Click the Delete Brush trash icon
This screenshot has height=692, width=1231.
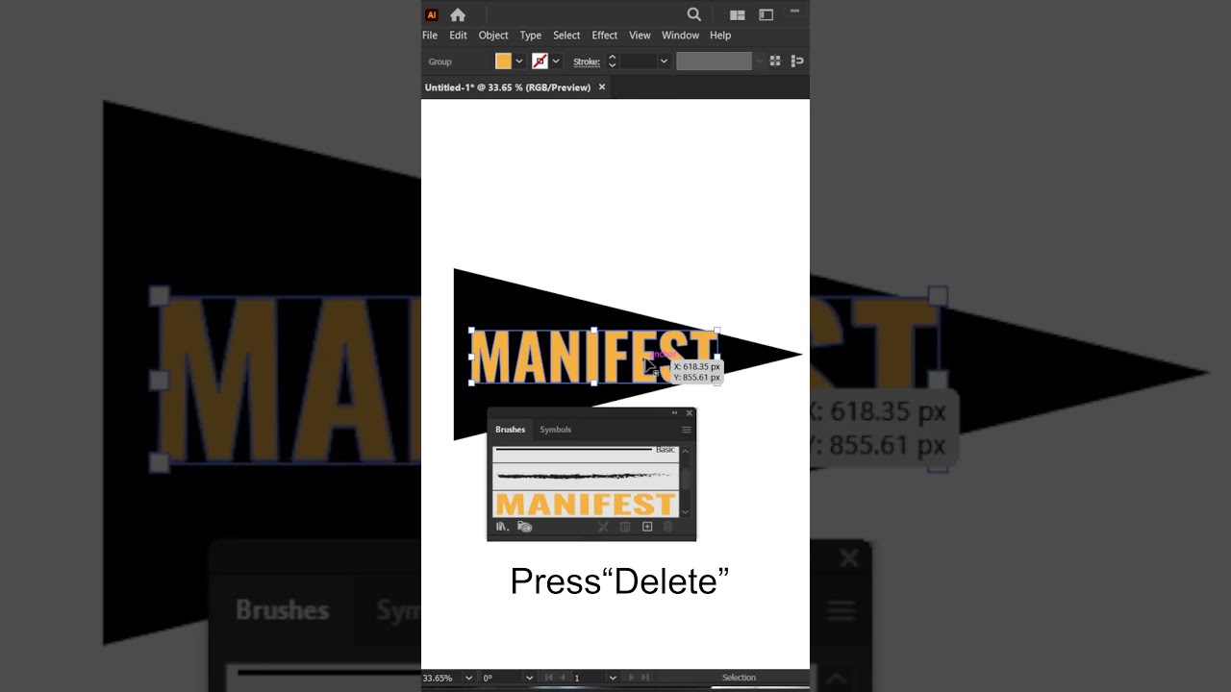click(x=668, y=527)
